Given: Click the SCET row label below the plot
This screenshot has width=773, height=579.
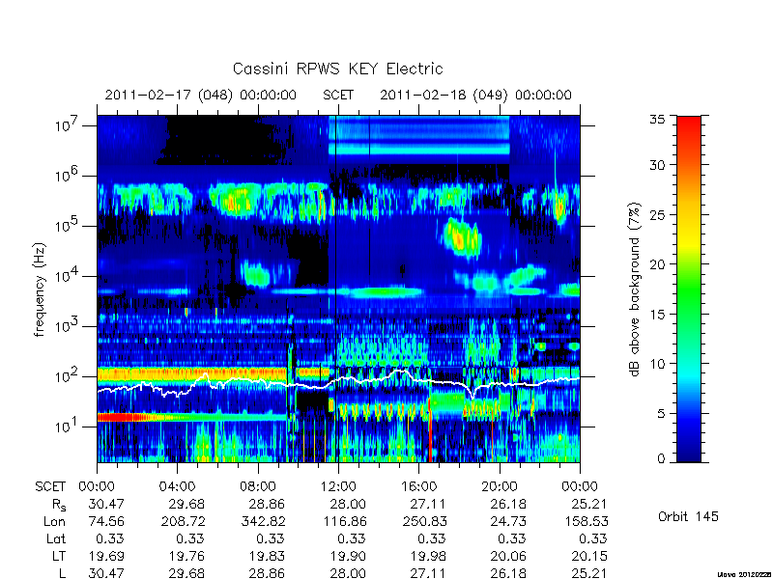Looking at the screenshot, I should click(x=50, y=487).
